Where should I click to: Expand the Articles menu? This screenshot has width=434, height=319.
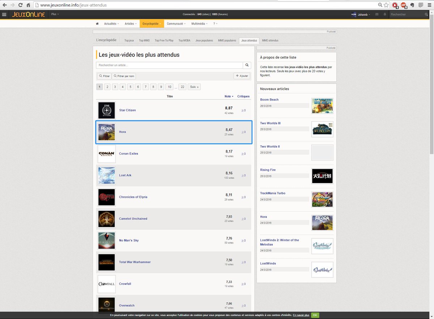tap(131, 24)
